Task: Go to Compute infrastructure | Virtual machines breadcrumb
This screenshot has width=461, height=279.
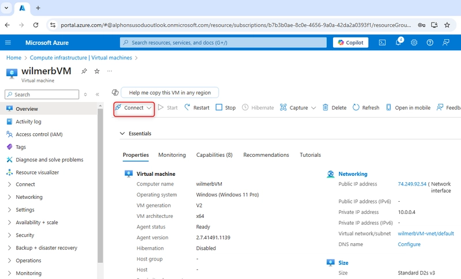Action: 81,58
